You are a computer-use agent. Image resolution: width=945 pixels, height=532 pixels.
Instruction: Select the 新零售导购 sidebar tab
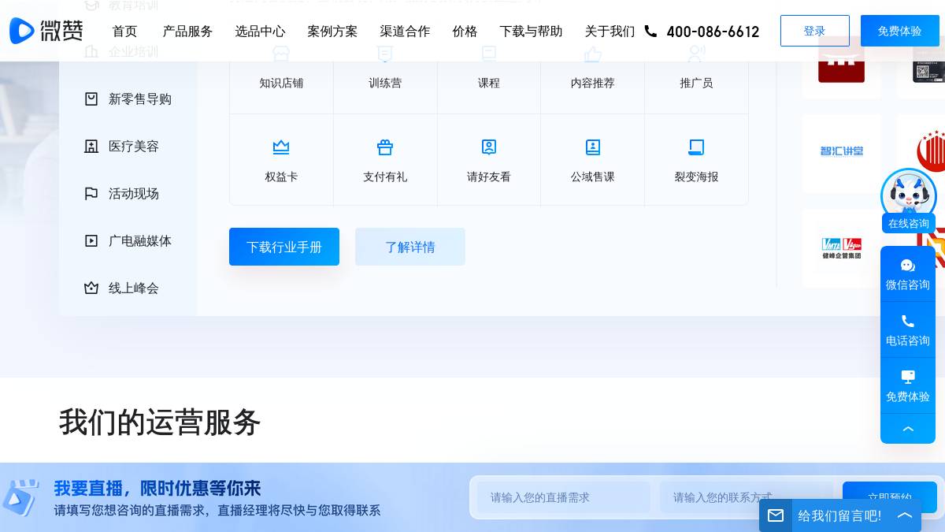click(128, 99)
